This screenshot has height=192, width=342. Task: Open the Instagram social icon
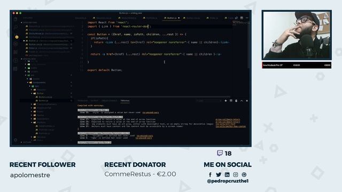click(x=236, y=174)
